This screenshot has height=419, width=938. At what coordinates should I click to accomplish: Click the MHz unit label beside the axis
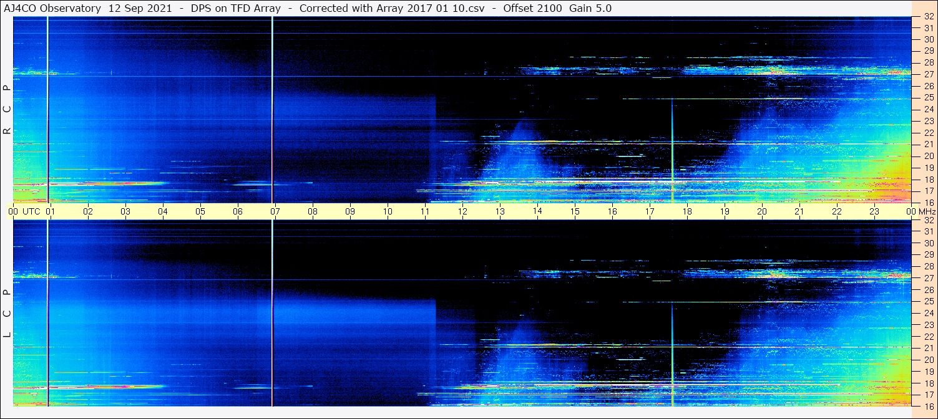(927, 211)
